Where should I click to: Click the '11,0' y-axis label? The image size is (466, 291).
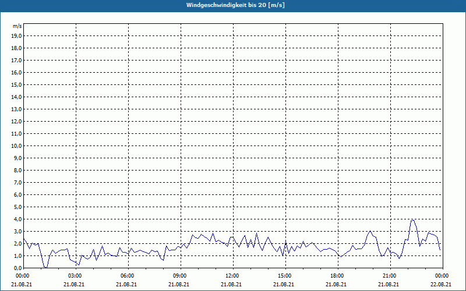point(16,134)
